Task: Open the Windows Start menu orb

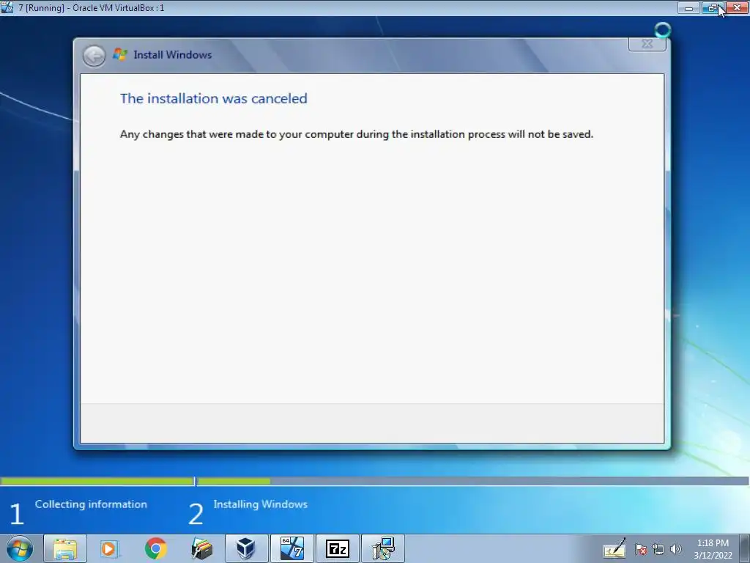Action: click(x=20, y=548)
